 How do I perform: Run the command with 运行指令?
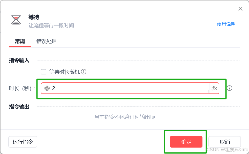click(23, 142)
